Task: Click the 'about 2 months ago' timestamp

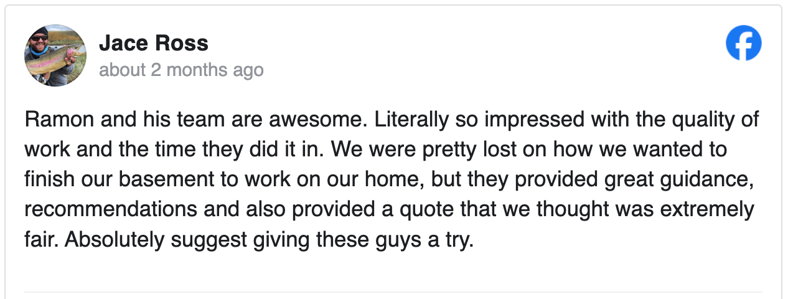Action: [x=181, y=70]
